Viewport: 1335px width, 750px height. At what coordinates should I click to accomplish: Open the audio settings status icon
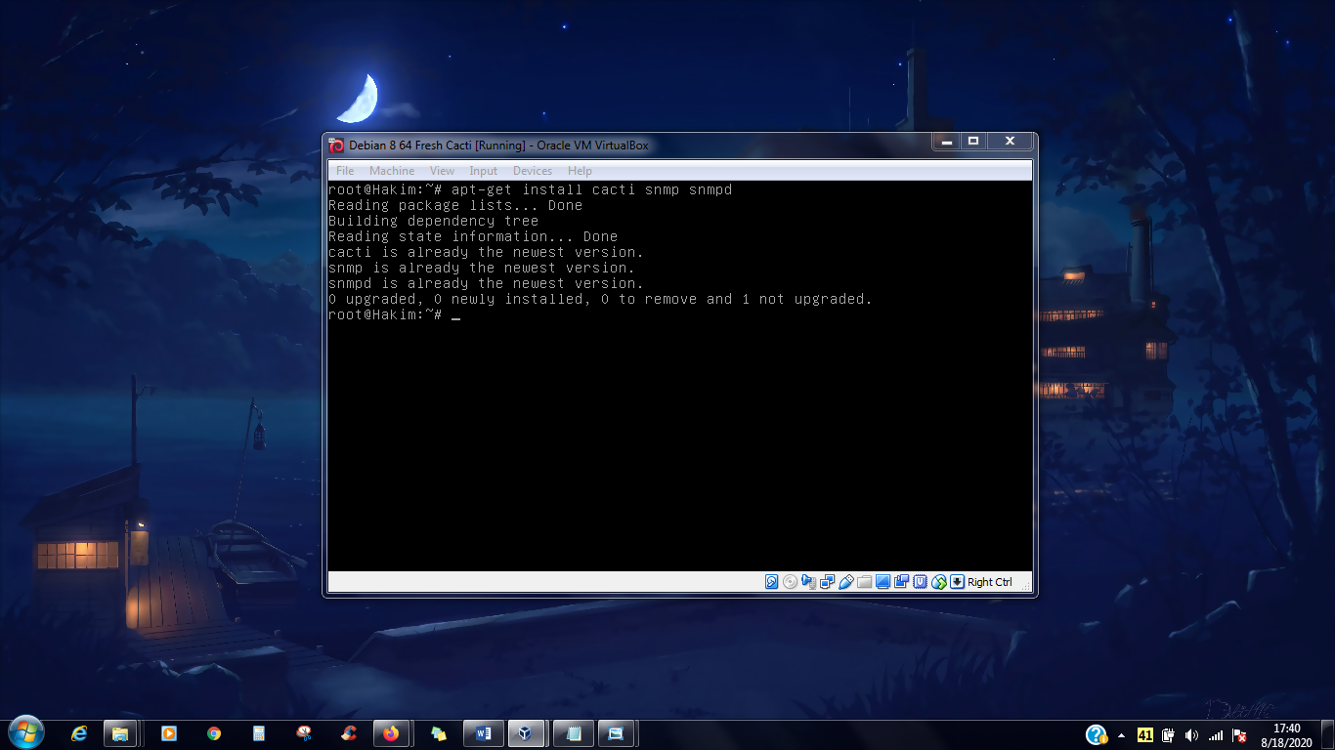(808, 582)
